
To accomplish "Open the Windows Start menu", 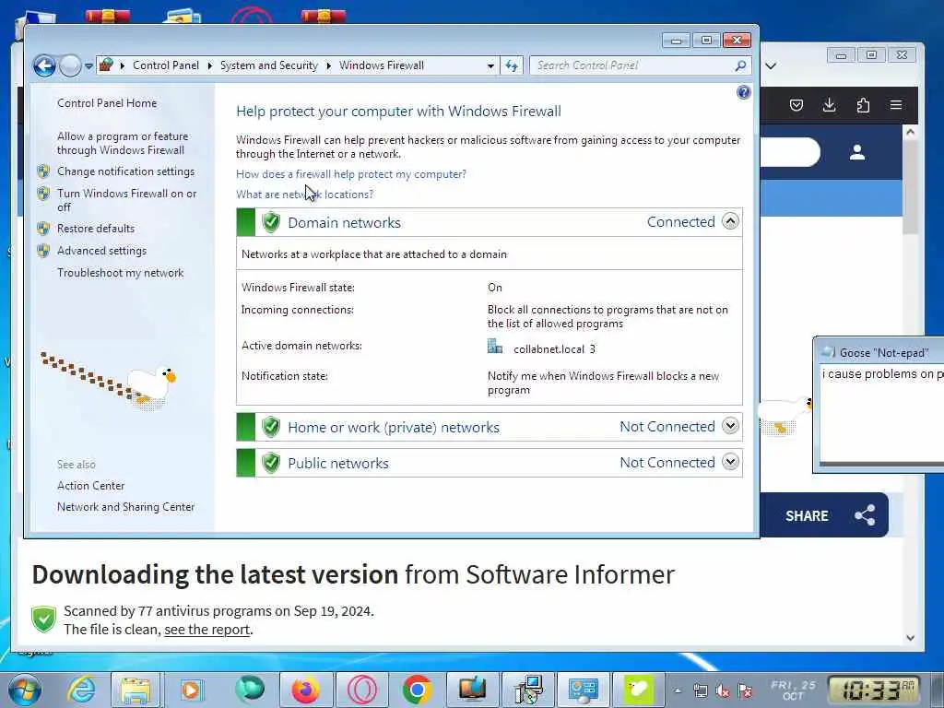I will click(x=24, y=690).
